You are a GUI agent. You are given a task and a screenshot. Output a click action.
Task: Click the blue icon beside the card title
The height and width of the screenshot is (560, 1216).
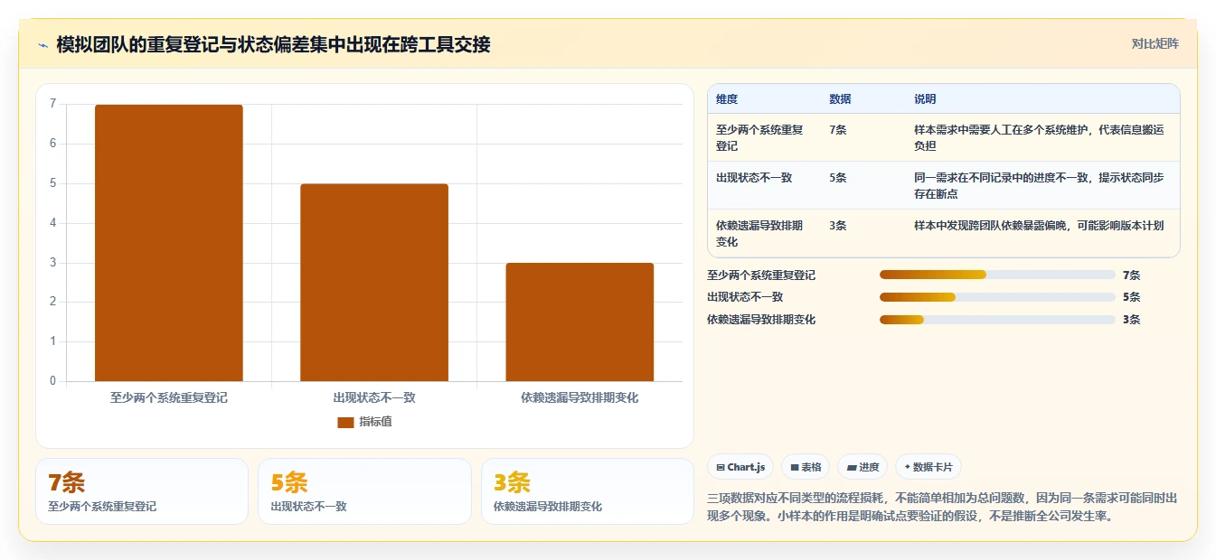click(42, 45)
